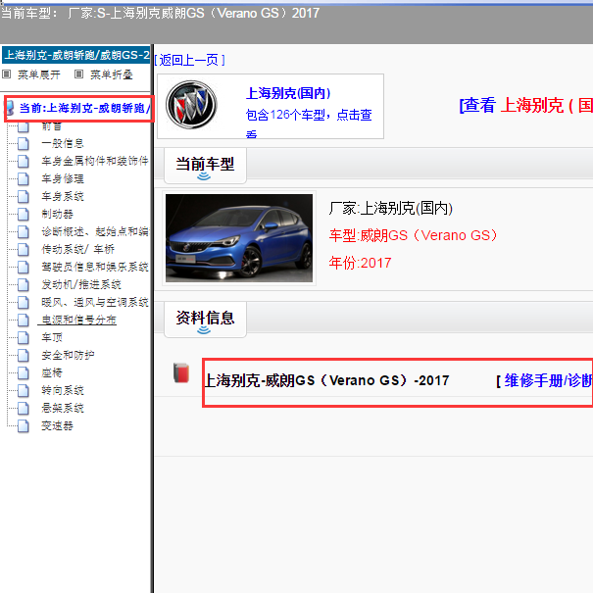Screen dimensions: 593x593
Task: Select 悬架系统 tree entry
Action: (63, 408)
